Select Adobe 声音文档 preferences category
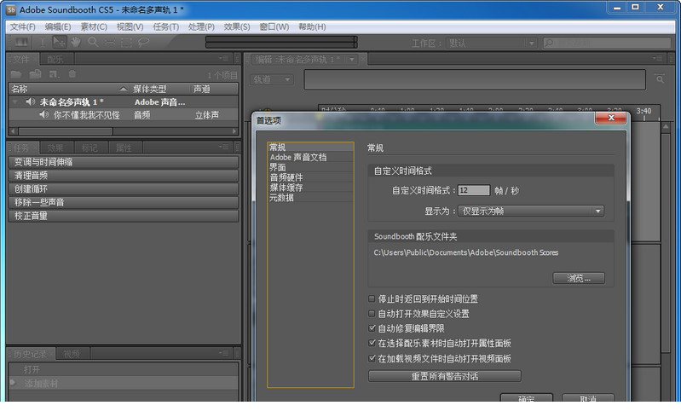681x417 pixels. click(310, 157)
